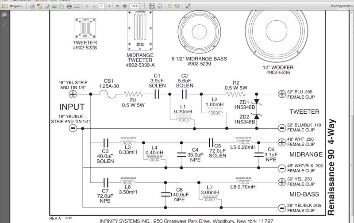Click the 'C3 40.0uF SOLEN' label

105,156
